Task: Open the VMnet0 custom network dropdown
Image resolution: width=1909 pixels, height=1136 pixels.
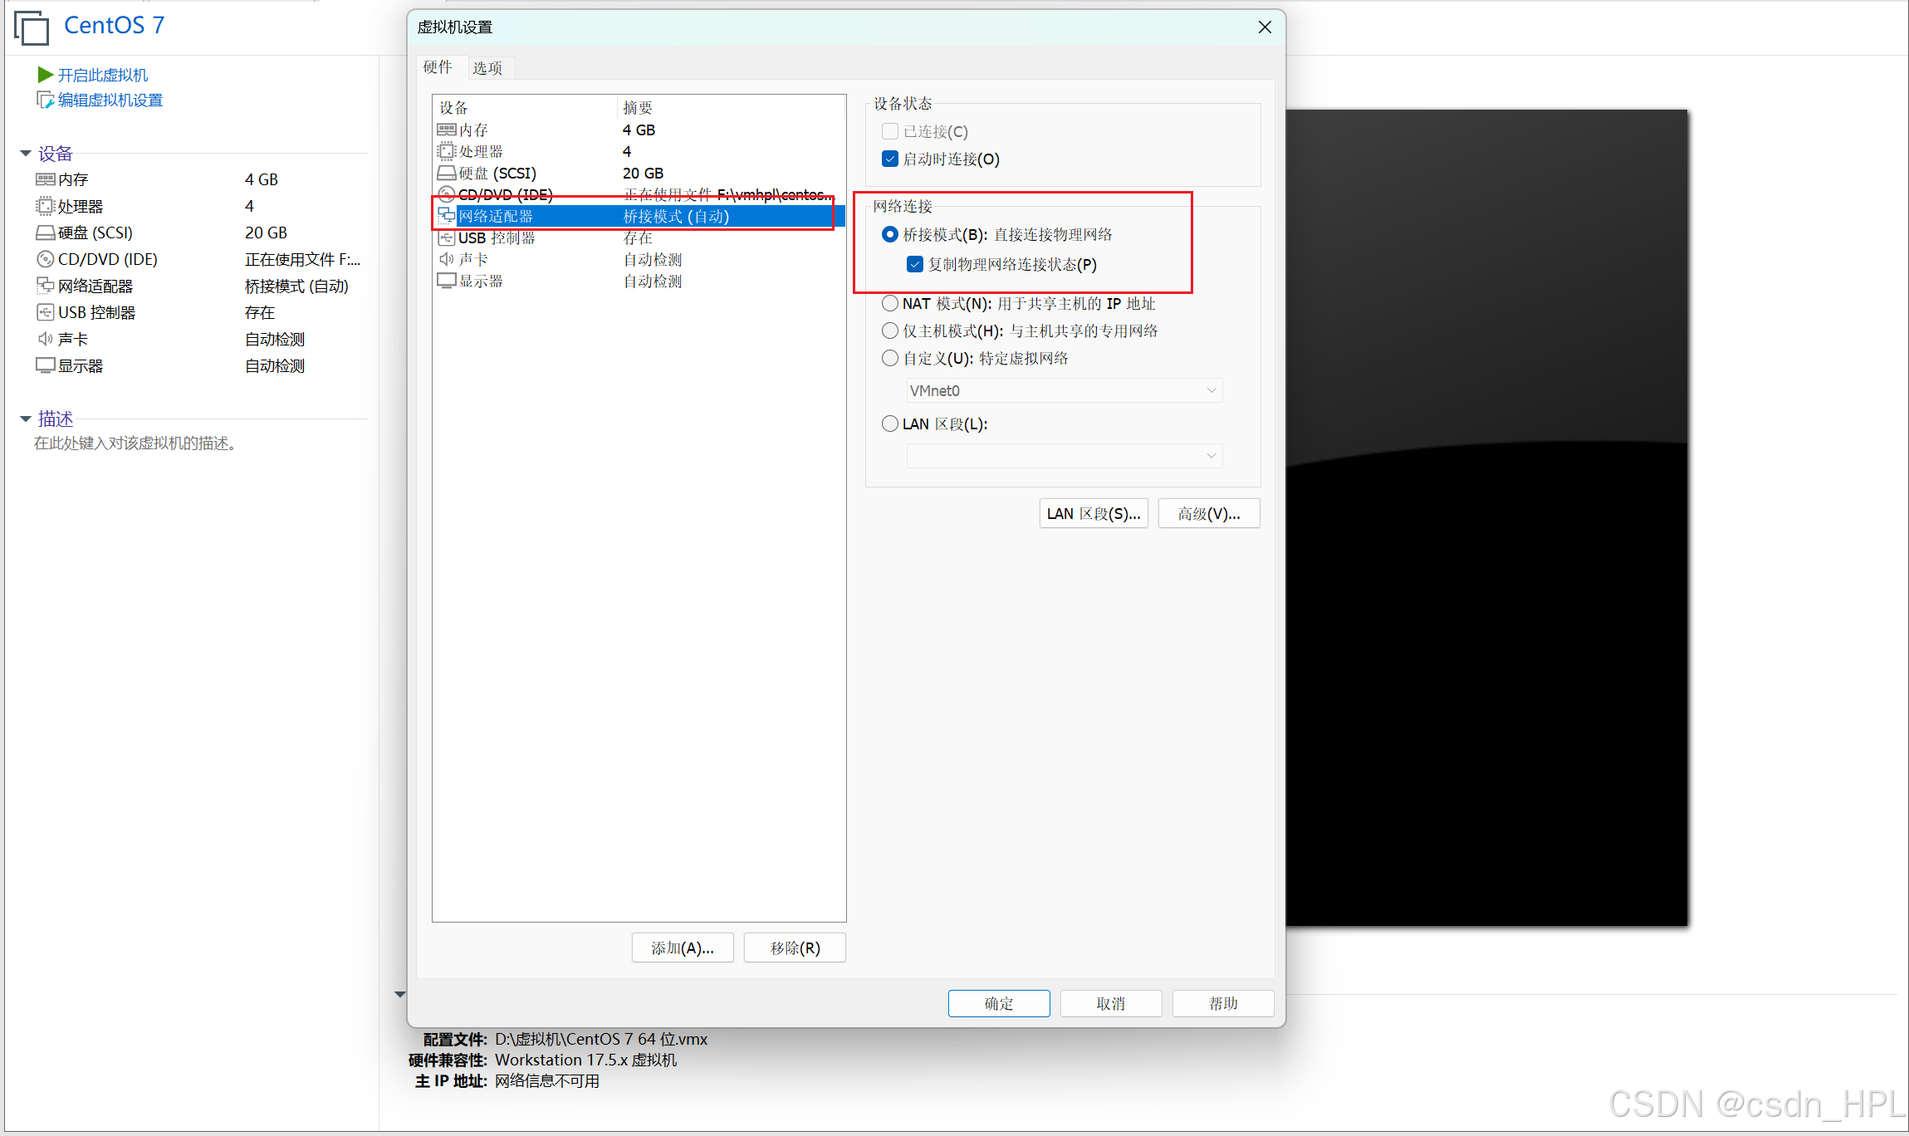Action: [x=1065, y=390]
